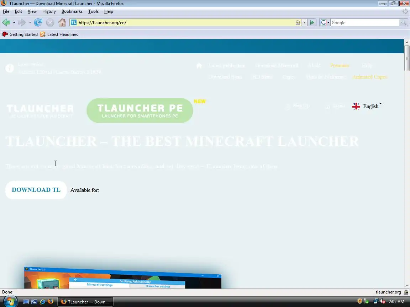
Task: Click the yellow NEW badge
Action: [200, 101]
